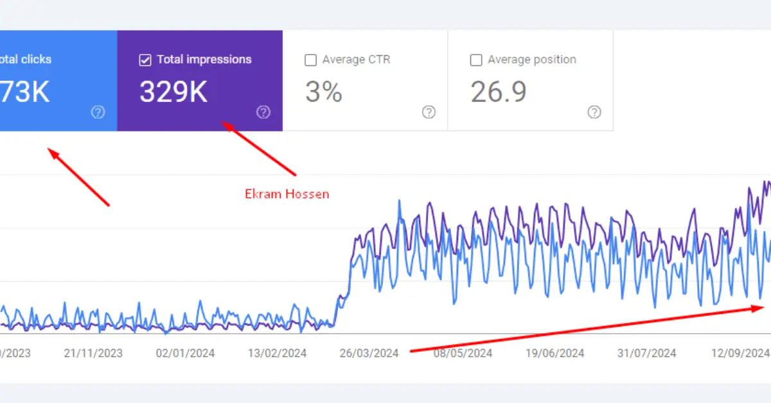Viewport: 771px width, 403px height.
Task: Click the 73K clicks value
Action: tap(24, 92)
